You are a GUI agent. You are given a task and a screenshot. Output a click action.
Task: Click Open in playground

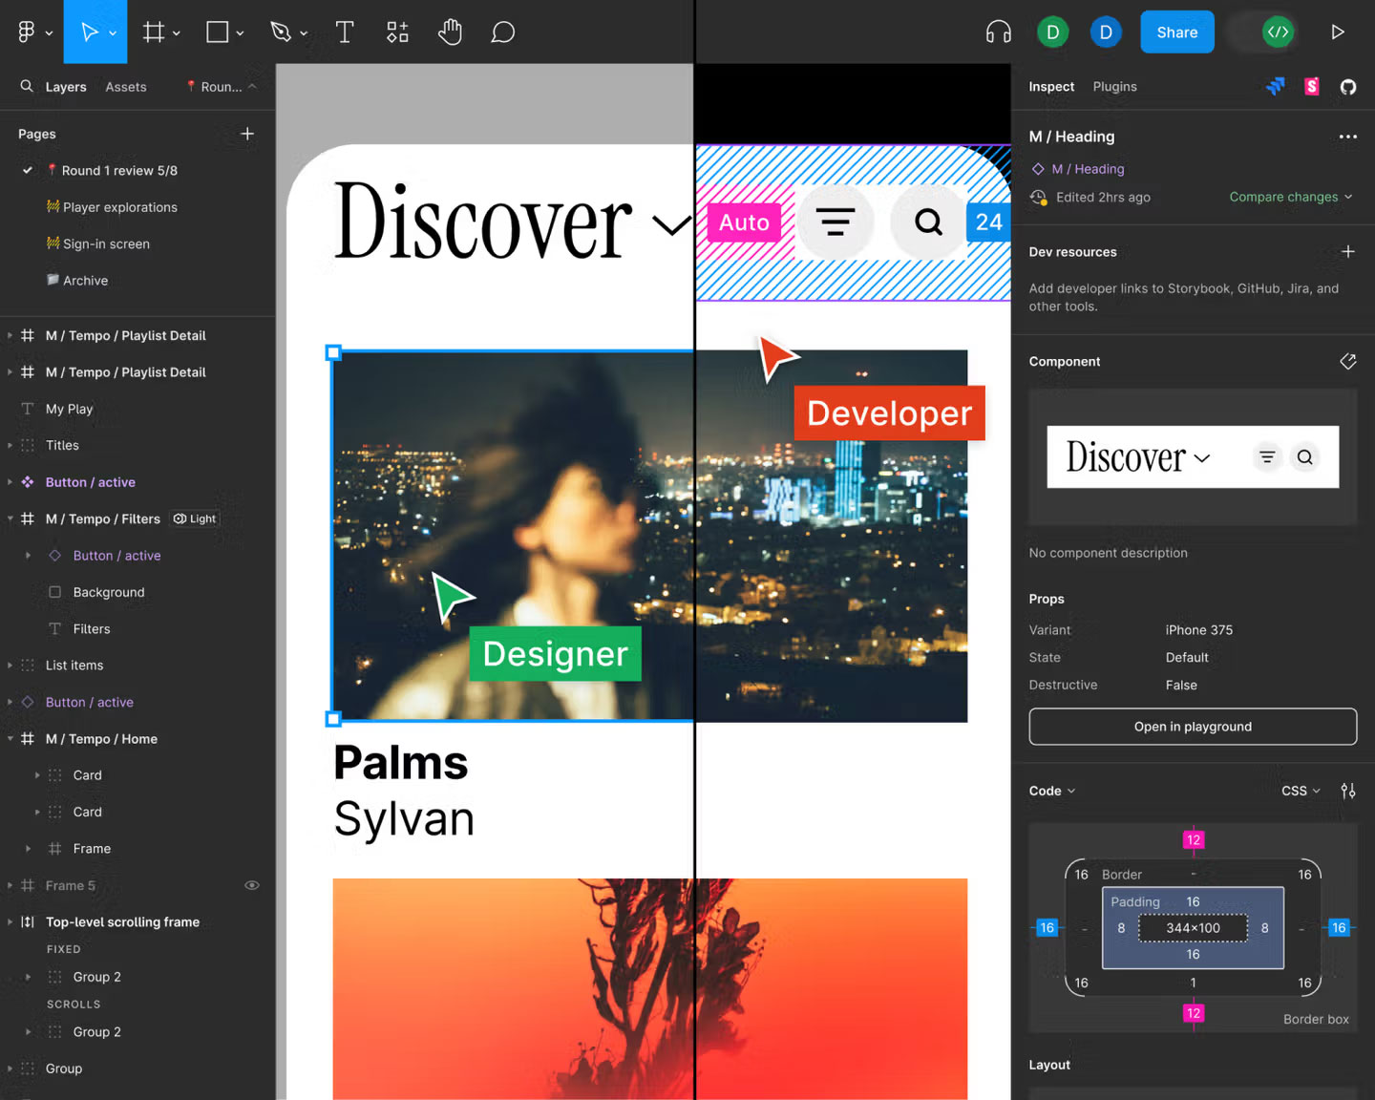(1192, 726)
